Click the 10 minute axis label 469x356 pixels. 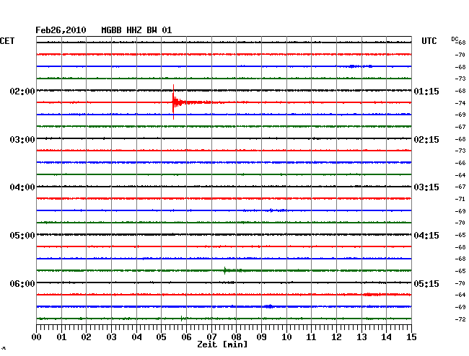pyautogui.click(x=286, y=337)
